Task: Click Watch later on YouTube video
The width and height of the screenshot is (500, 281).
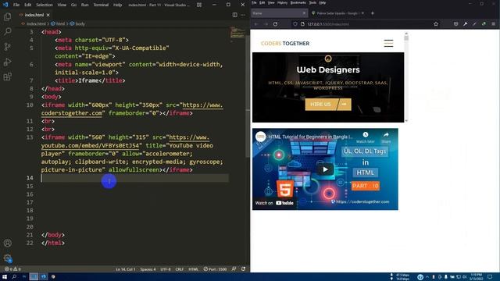Action: [x=366, y=137]
